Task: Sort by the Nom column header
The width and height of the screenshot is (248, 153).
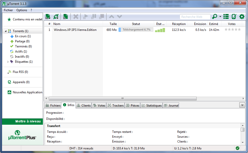Action: click(77, 24)
